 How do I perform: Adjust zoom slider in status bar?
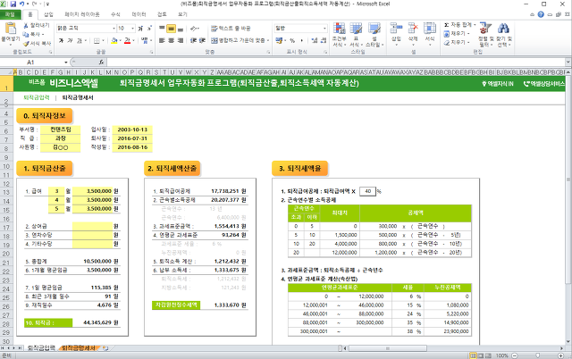[x=537, y=355]
